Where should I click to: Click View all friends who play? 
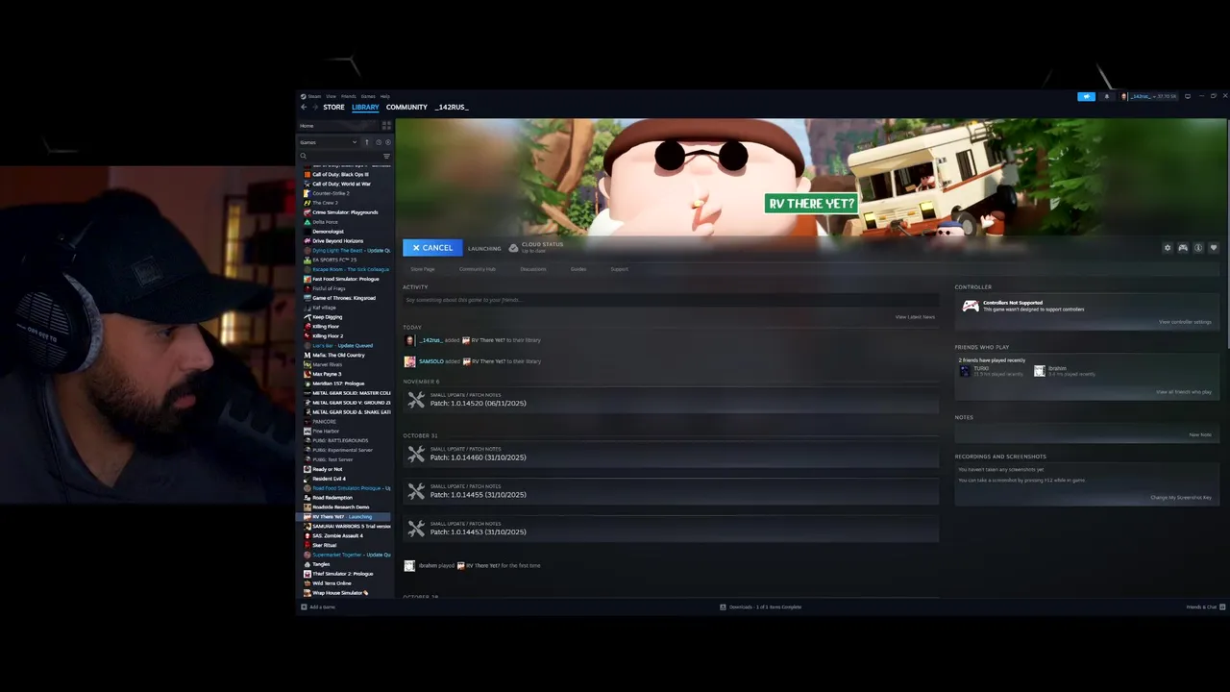pos(1184,392)
